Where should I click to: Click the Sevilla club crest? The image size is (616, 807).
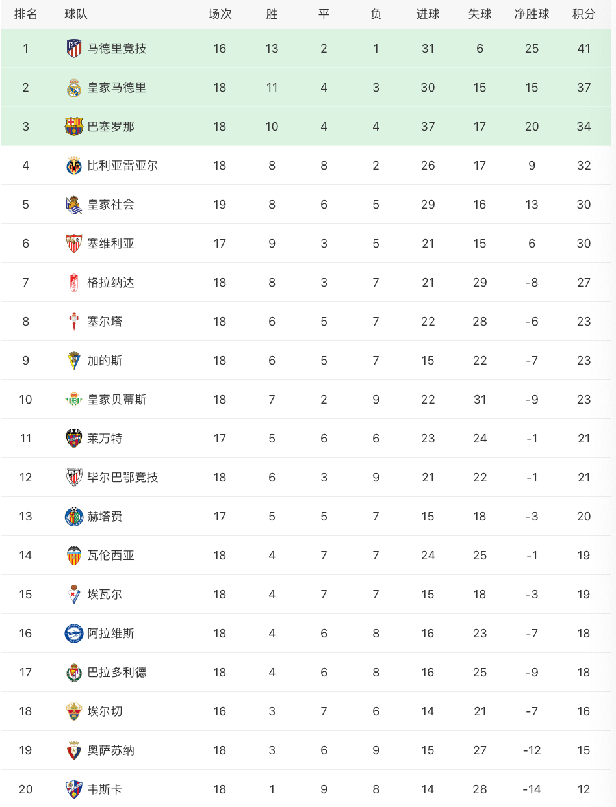point(74,244)
